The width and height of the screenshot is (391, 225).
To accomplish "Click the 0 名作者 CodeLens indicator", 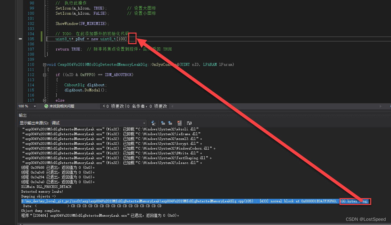I will point(138,106).
